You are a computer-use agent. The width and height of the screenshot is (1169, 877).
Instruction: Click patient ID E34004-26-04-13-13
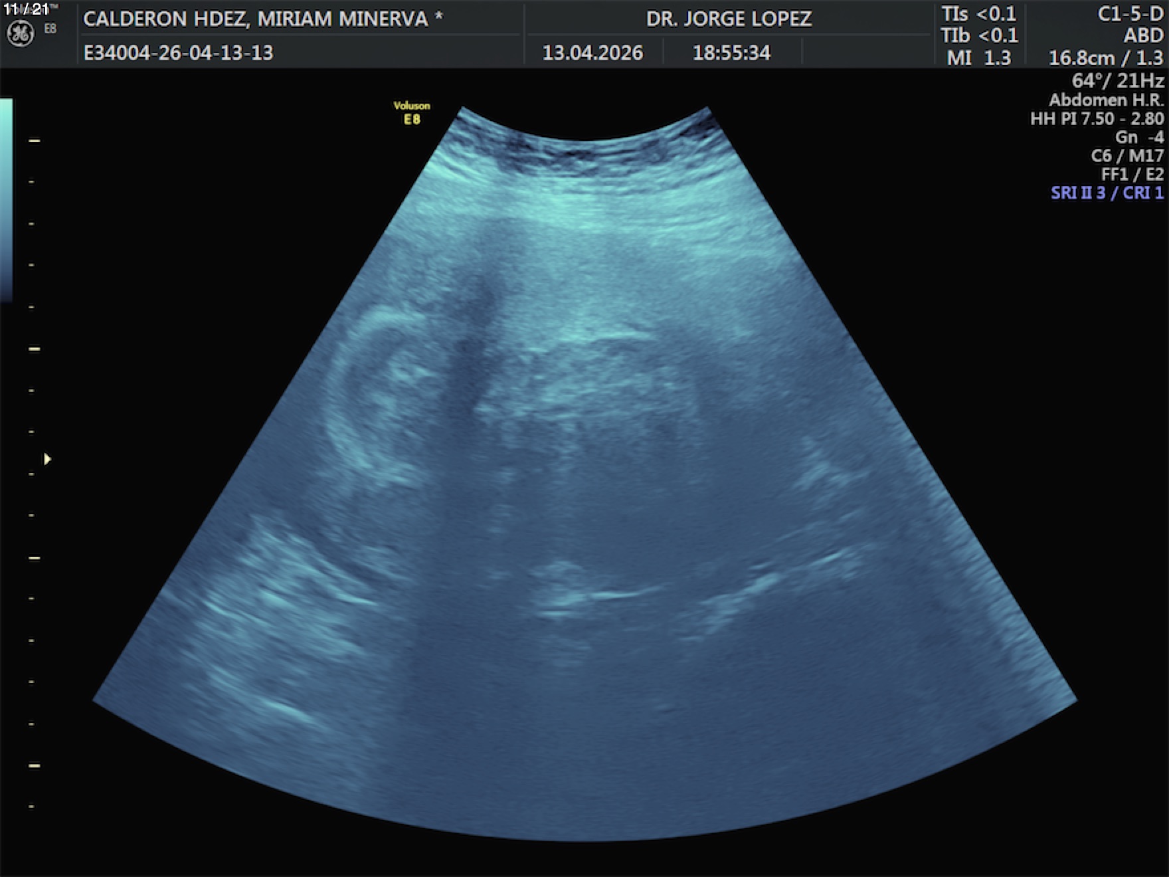click(178, 52)
